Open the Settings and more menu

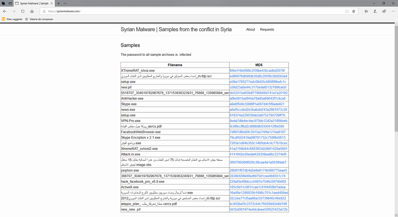click(393, 11)
